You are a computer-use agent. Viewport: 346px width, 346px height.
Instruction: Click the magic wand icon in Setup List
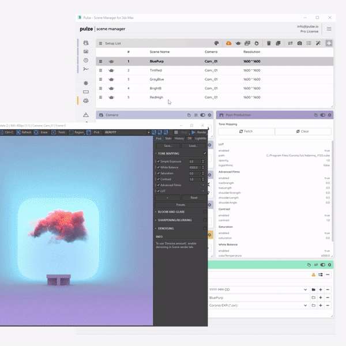(318, 43)
